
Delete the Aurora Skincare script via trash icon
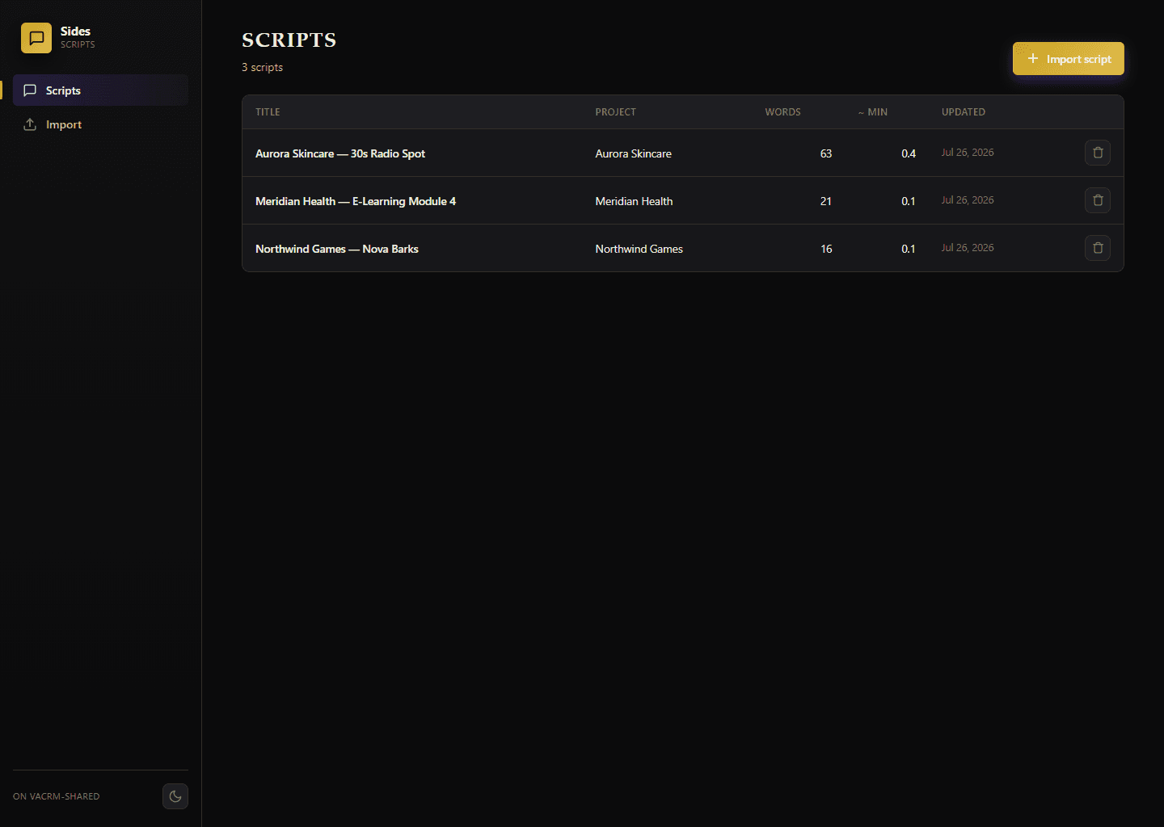pyautogui.click(x=1098, y=153)
